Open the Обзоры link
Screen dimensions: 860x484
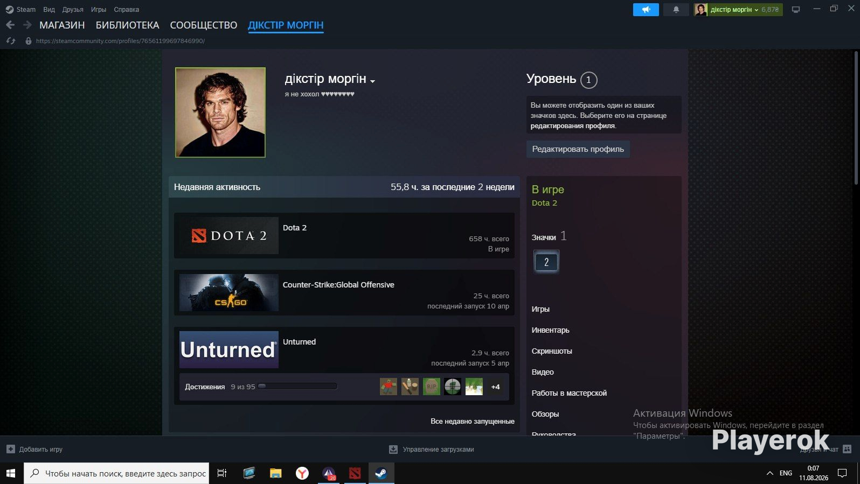click(545, 414)
